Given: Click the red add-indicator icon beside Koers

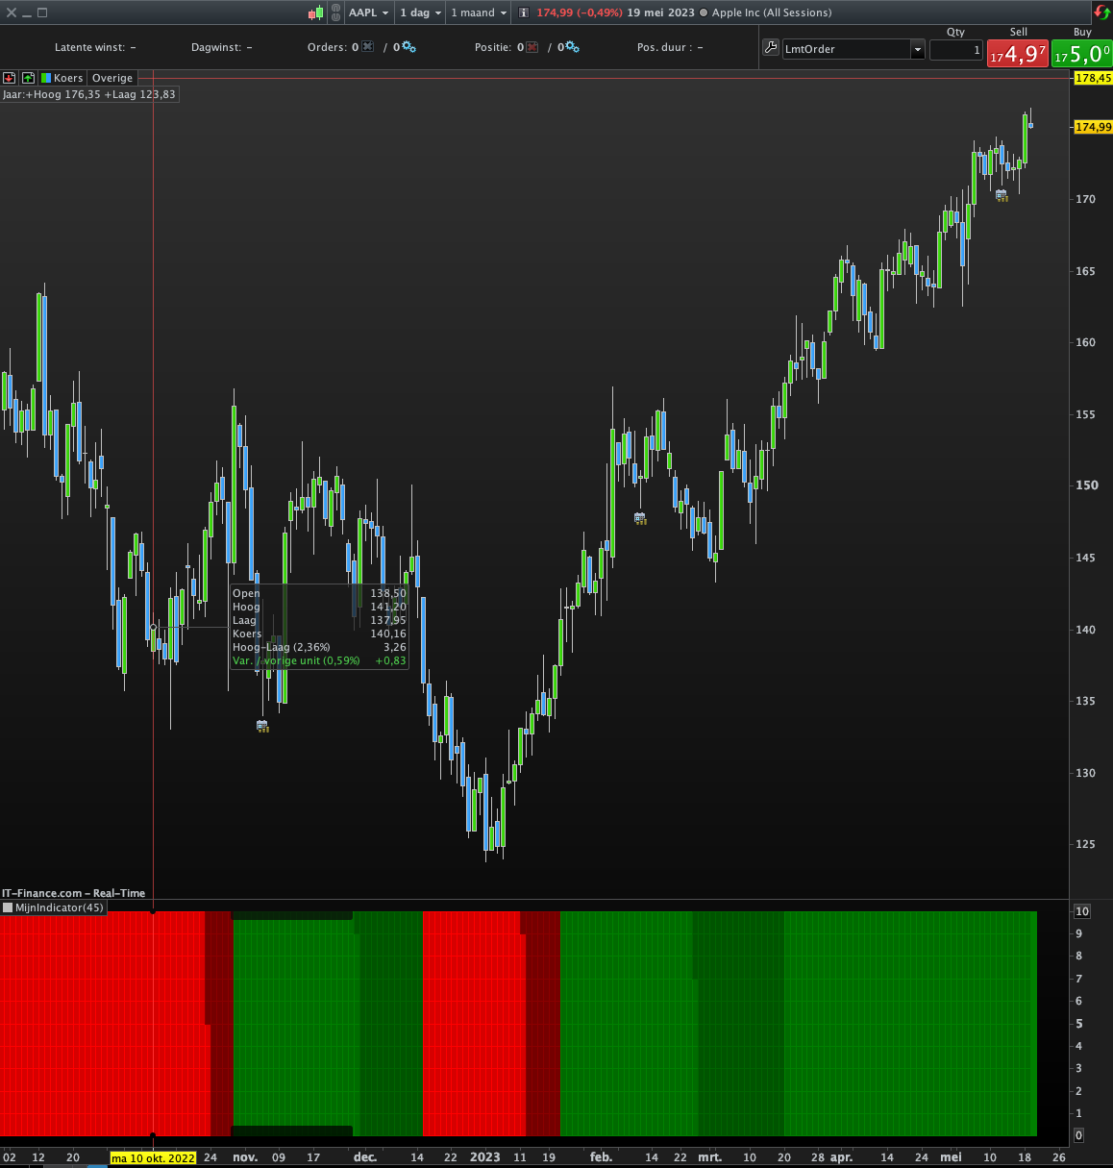Looking at the screenshot, I should (x=10, y=78).
